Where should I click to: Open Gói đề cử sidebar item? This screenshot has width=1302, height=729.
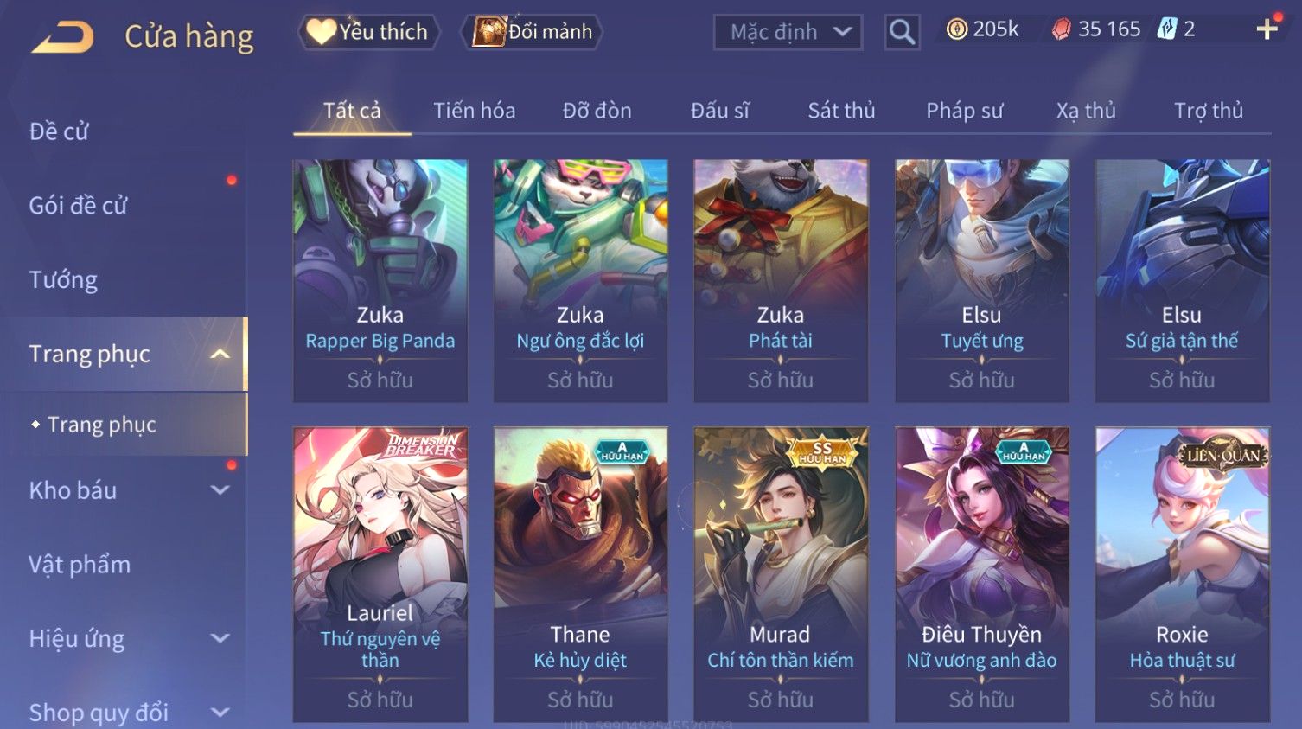(78, 206)
